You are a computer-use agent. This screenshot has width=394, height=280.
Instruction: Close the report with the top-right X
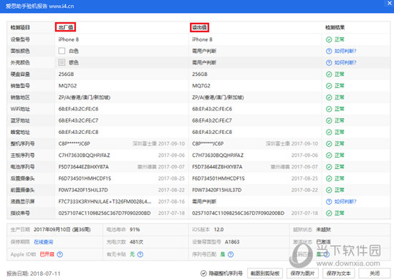point(390,3)
